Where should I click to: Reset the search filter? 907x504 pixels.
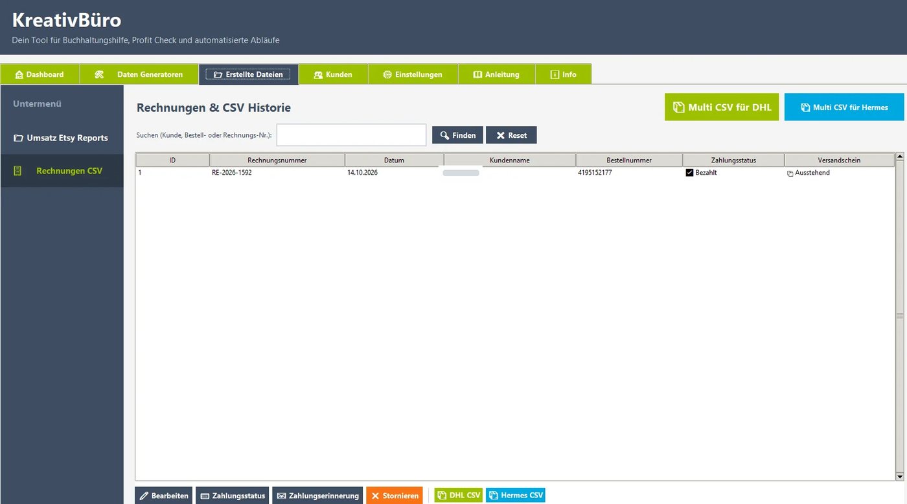511,135
